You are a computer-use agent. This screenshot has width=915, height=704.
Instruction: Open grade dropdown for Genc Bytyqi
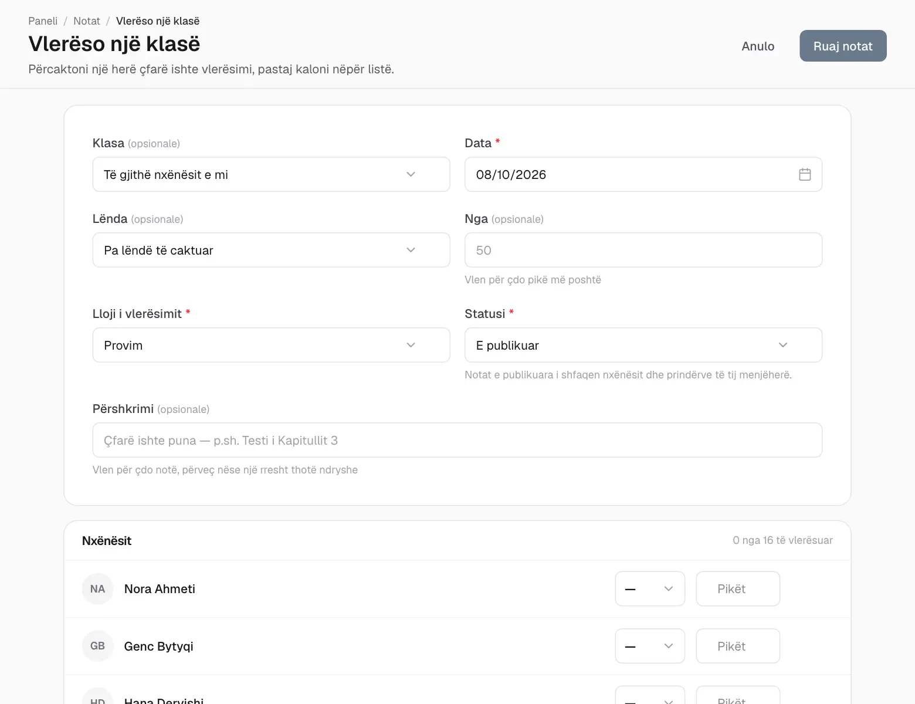pos(650,646)
